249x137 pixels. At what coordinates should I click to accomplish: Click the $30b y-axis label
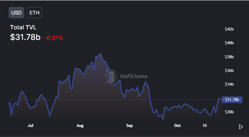pyautogui.click(x=229, y=112)
